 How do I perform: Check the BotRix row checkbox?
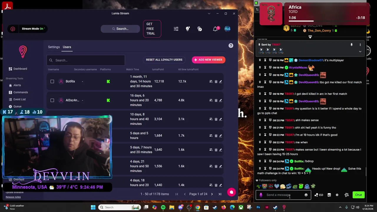coord(52,82)
